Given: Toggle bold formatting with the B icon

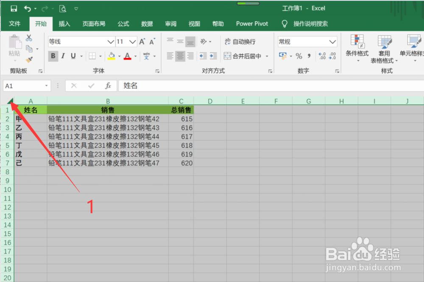Looking at the screenshot, I should click(x=53, y=56).
